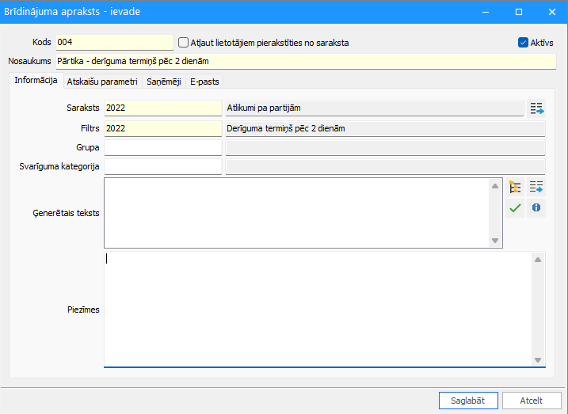568x414 pixels.
Task: Click the Saglabāt button
Action: coord(468,401)
